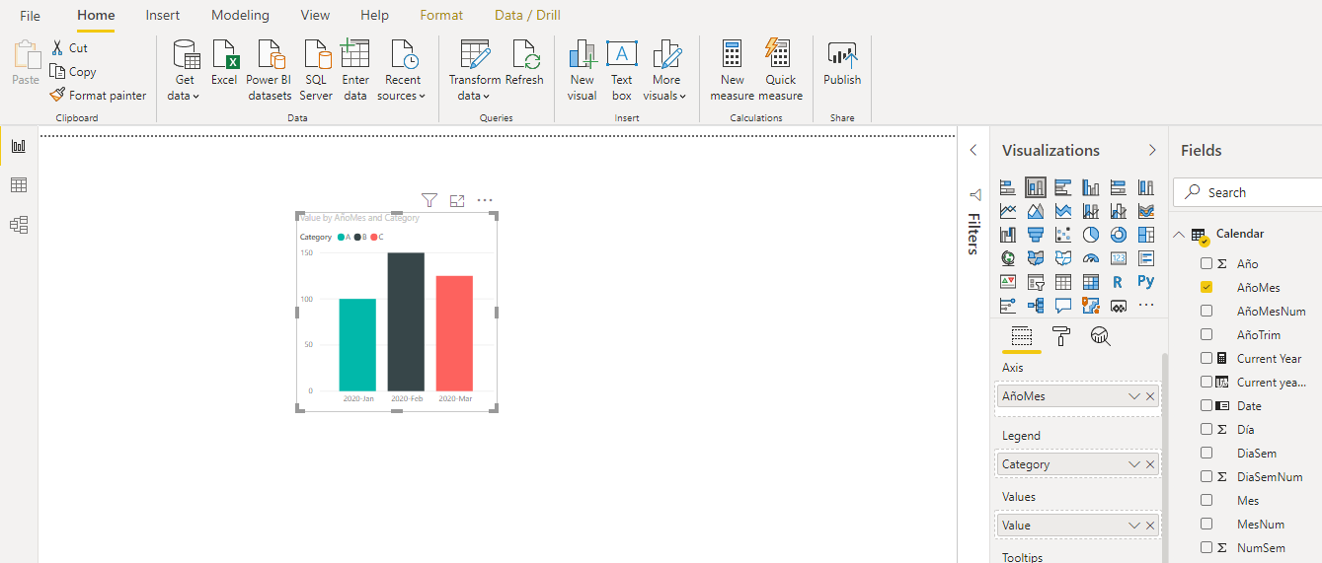Open chart's more options ellipsis
Image resolution: width=1322 pixels, height=563 pixels.
(485, 200)
